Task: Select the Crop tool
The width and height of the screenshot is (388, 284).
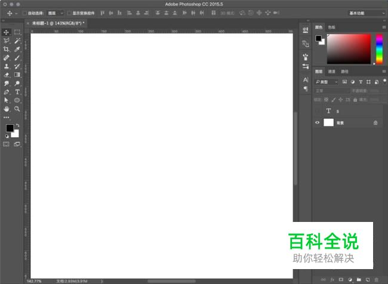Action: tap(6, 50)
